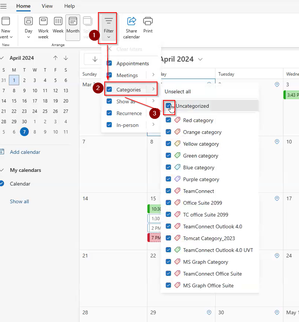
Task: Click the Yellow category tag icon
Action: pos(177,143)
